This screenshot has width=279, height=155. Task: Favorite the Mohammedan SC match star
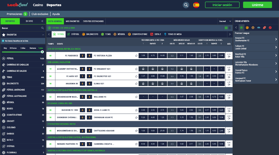coord(136,131)
